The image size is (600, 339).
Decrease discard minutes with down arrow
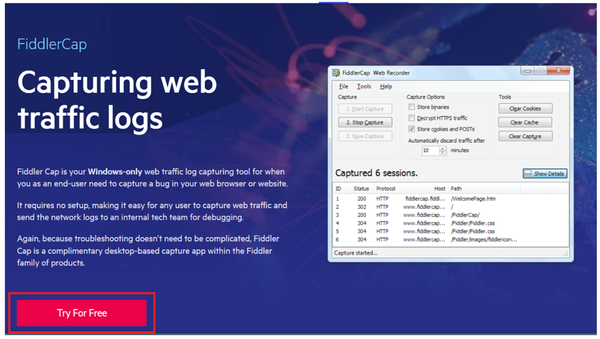[x=442, y=153]
